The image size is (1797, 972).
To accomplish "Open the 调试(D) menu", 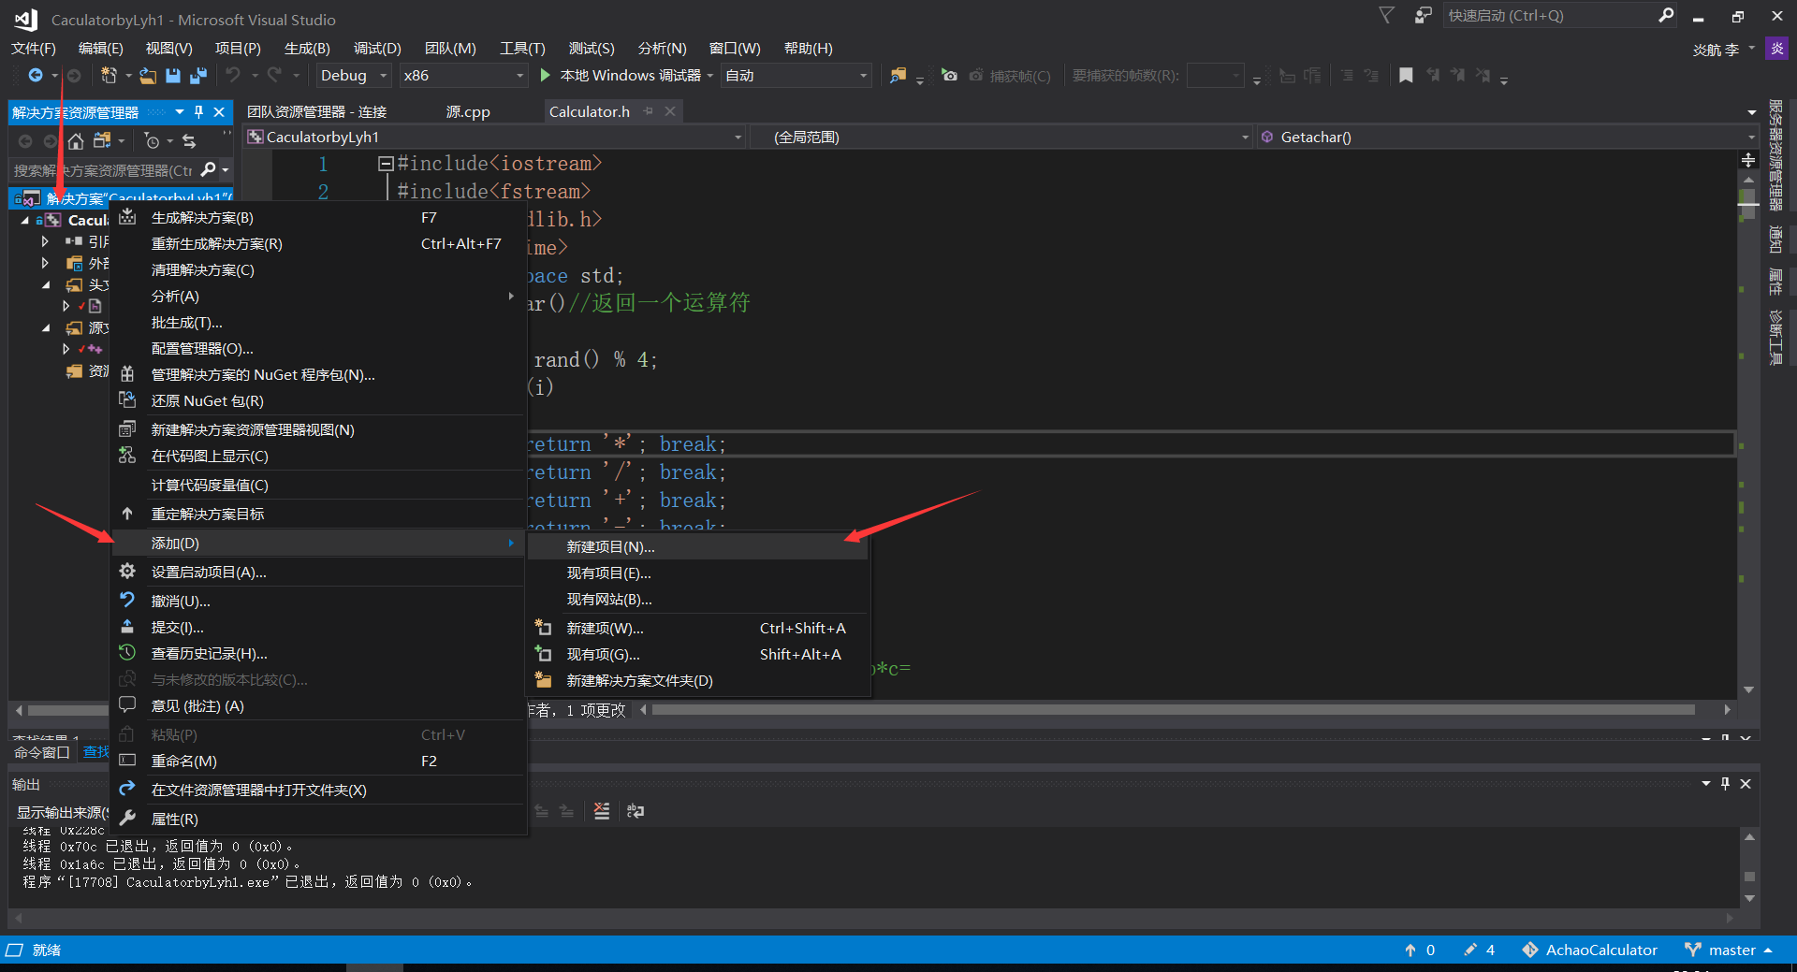I will click(x=377, y=49).
